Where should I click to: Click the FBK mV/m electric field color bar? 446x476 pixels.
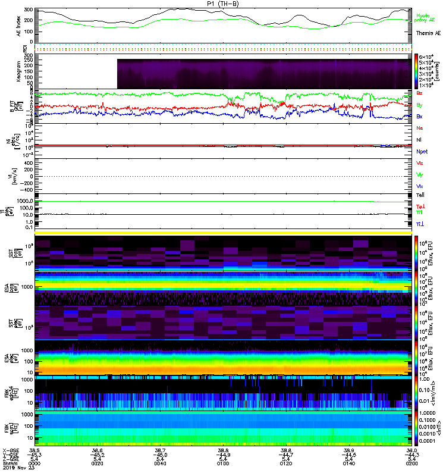[x=416, y=393]
